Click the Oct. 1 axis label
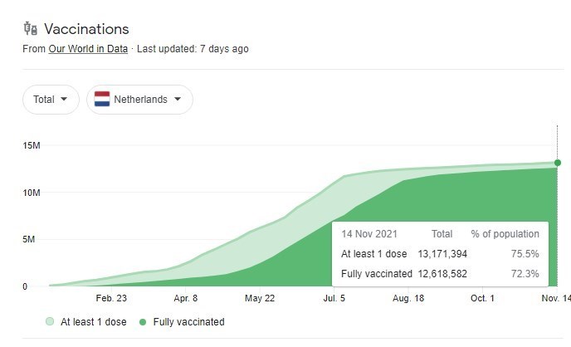This screenshot has width=571, height=347. pyautogui.click(x=482, y=298)
